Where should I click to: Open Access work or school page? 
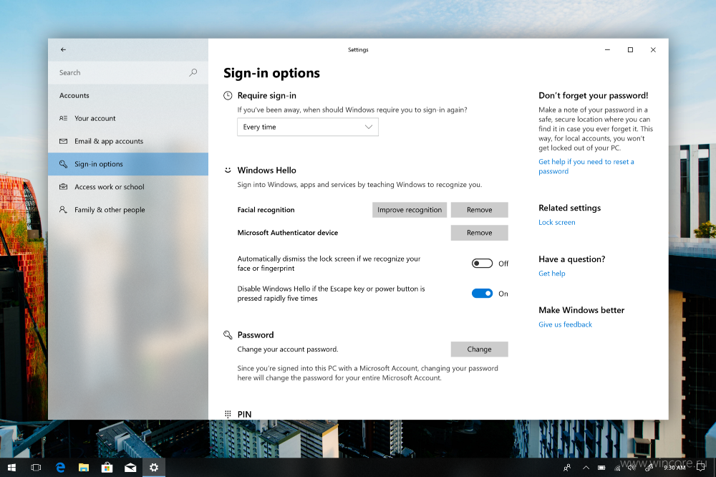[128, 187]
